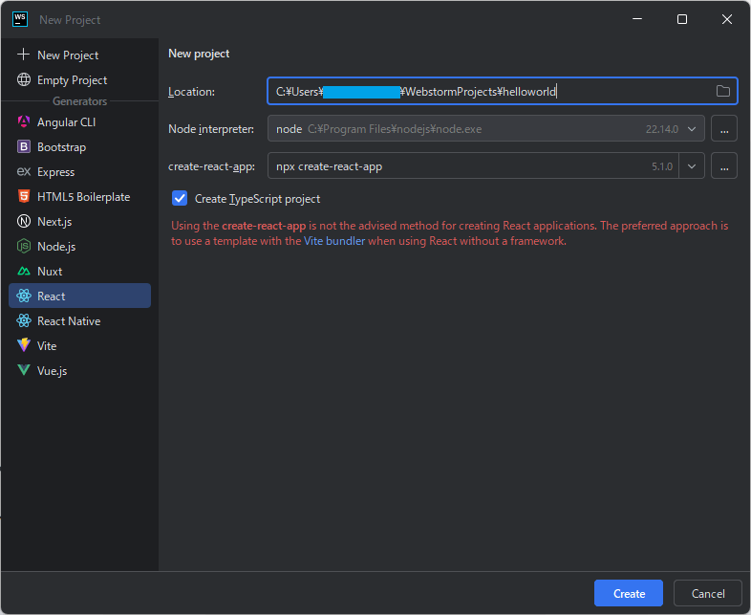Click bold create-react-app in warning text
Viewport: 751px width, 615px height.
tap(264, 226)
